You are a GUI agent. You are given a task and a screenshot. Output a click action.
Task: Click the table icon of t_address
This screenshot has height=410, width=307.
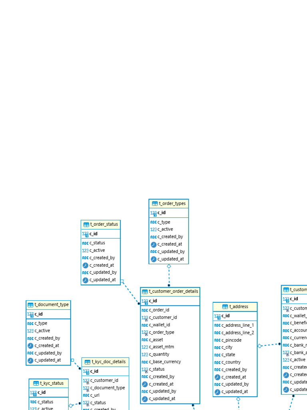click(x=225, y=307)
